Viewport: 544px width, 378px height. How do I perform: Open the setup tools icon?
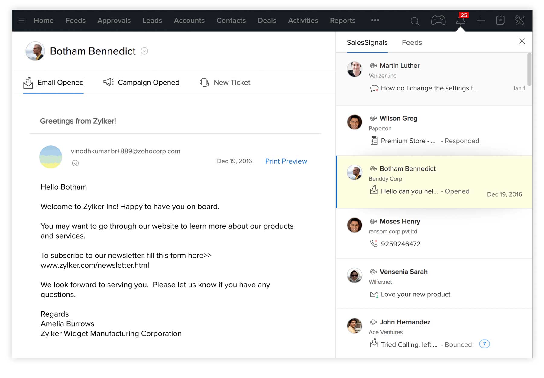[520, 21]
